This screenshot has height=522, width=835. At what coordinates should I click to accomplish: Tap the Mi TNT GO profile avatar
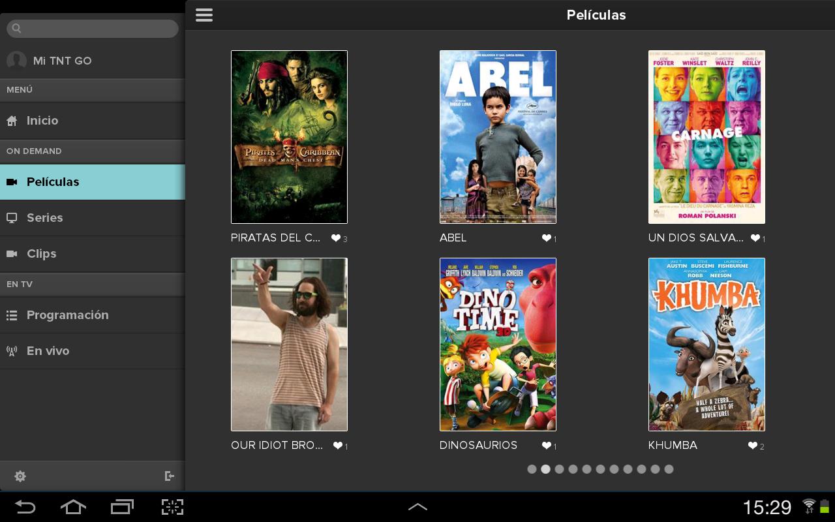[x=16, y=61]
